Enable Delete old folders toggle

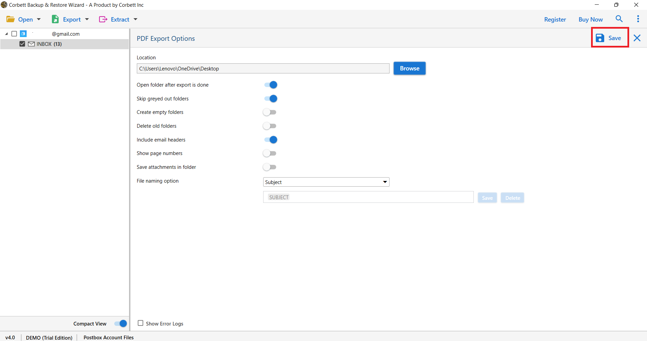click(x=270, y=126)
